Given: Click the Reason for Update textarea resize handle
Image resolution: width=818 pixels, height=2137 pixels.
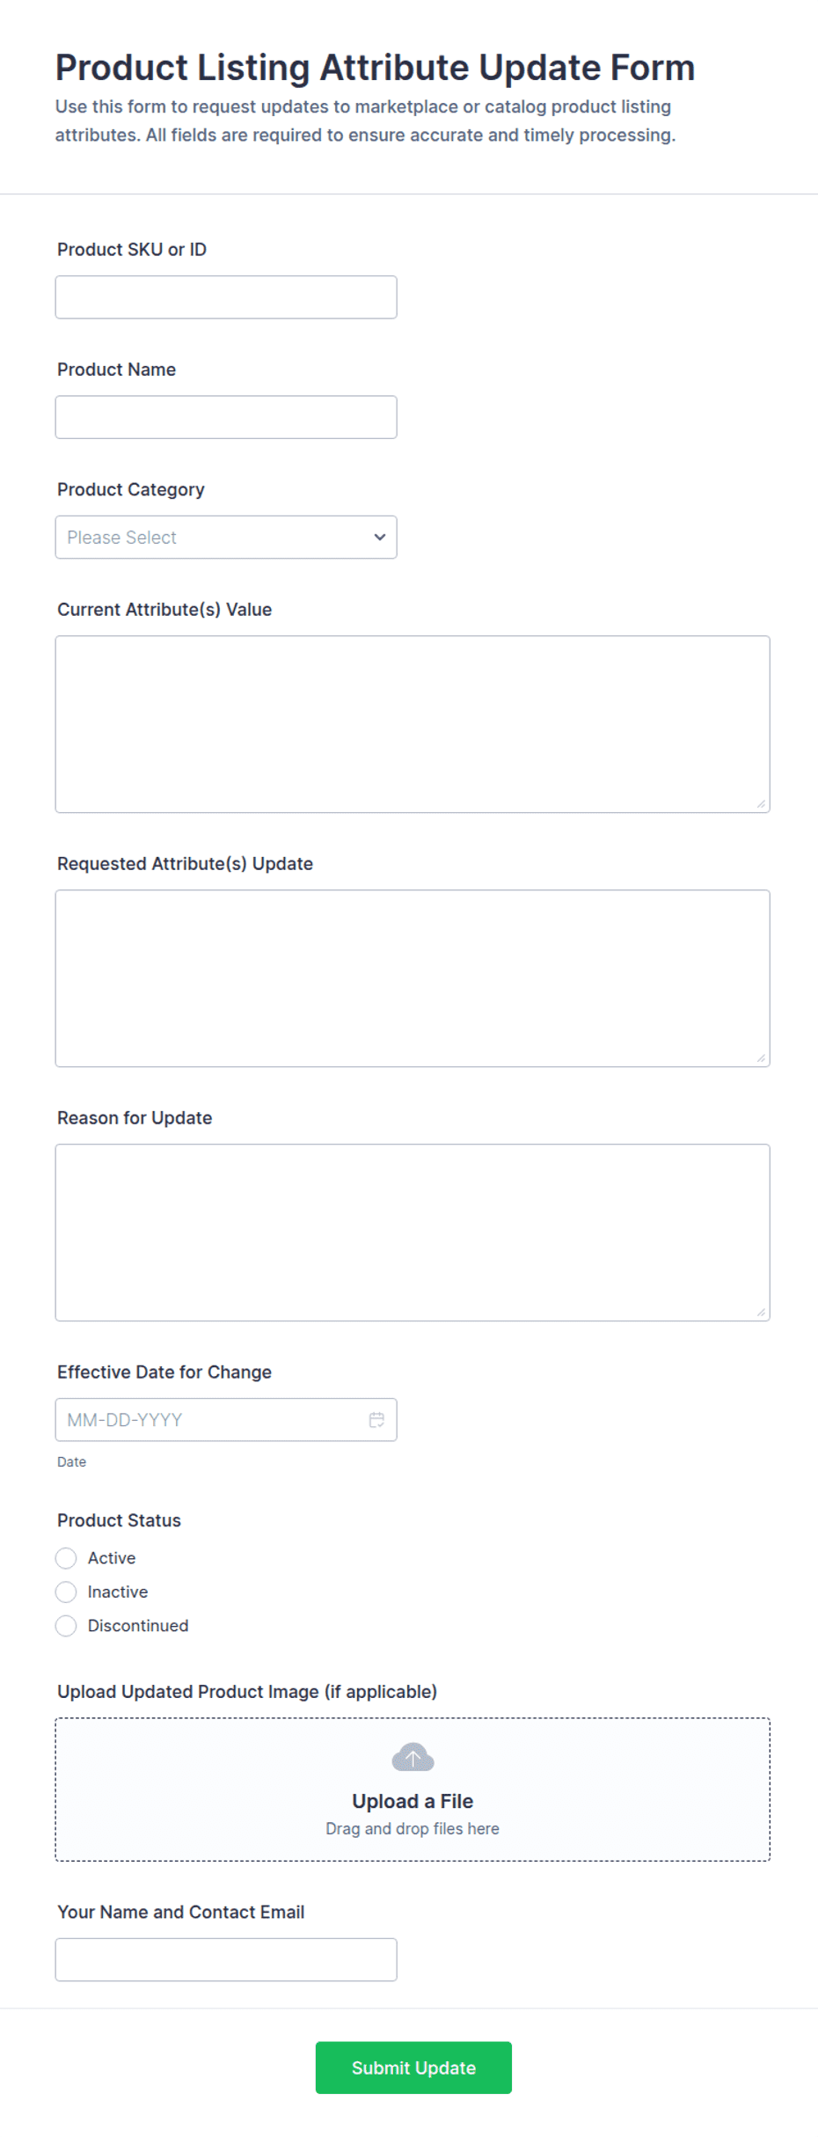Looking at the screenshot, I should (x=761, y=1312).
